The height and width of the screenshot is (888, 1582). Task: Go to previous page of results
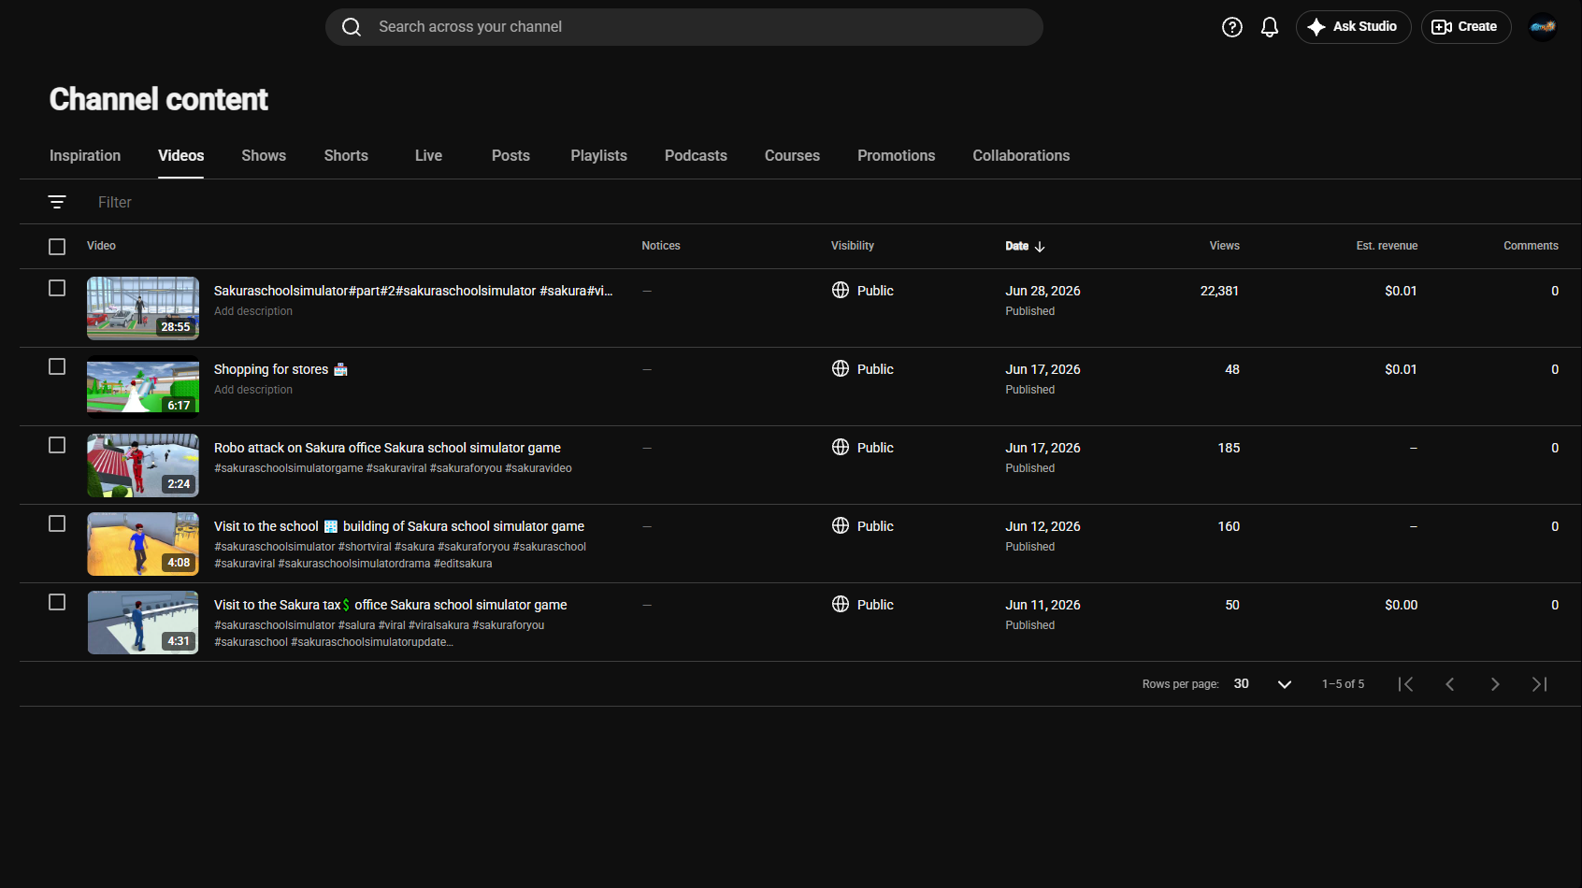click(x=1450, y=684)
